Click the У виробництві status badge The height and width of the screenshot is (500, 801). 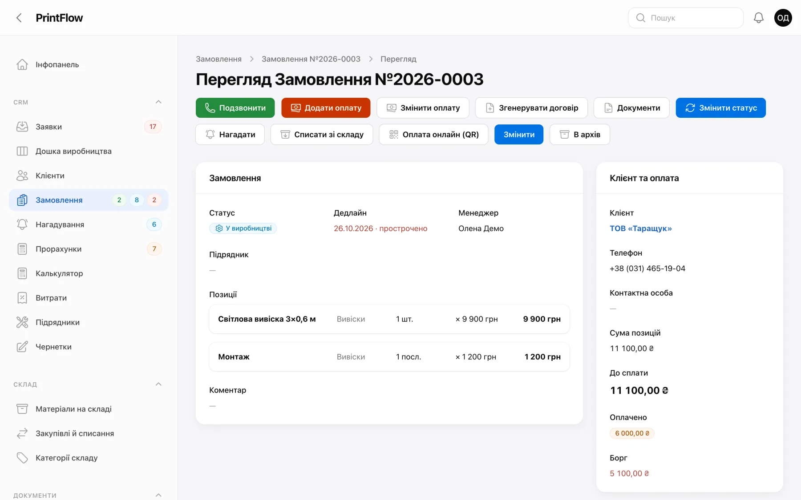[243, 228]
